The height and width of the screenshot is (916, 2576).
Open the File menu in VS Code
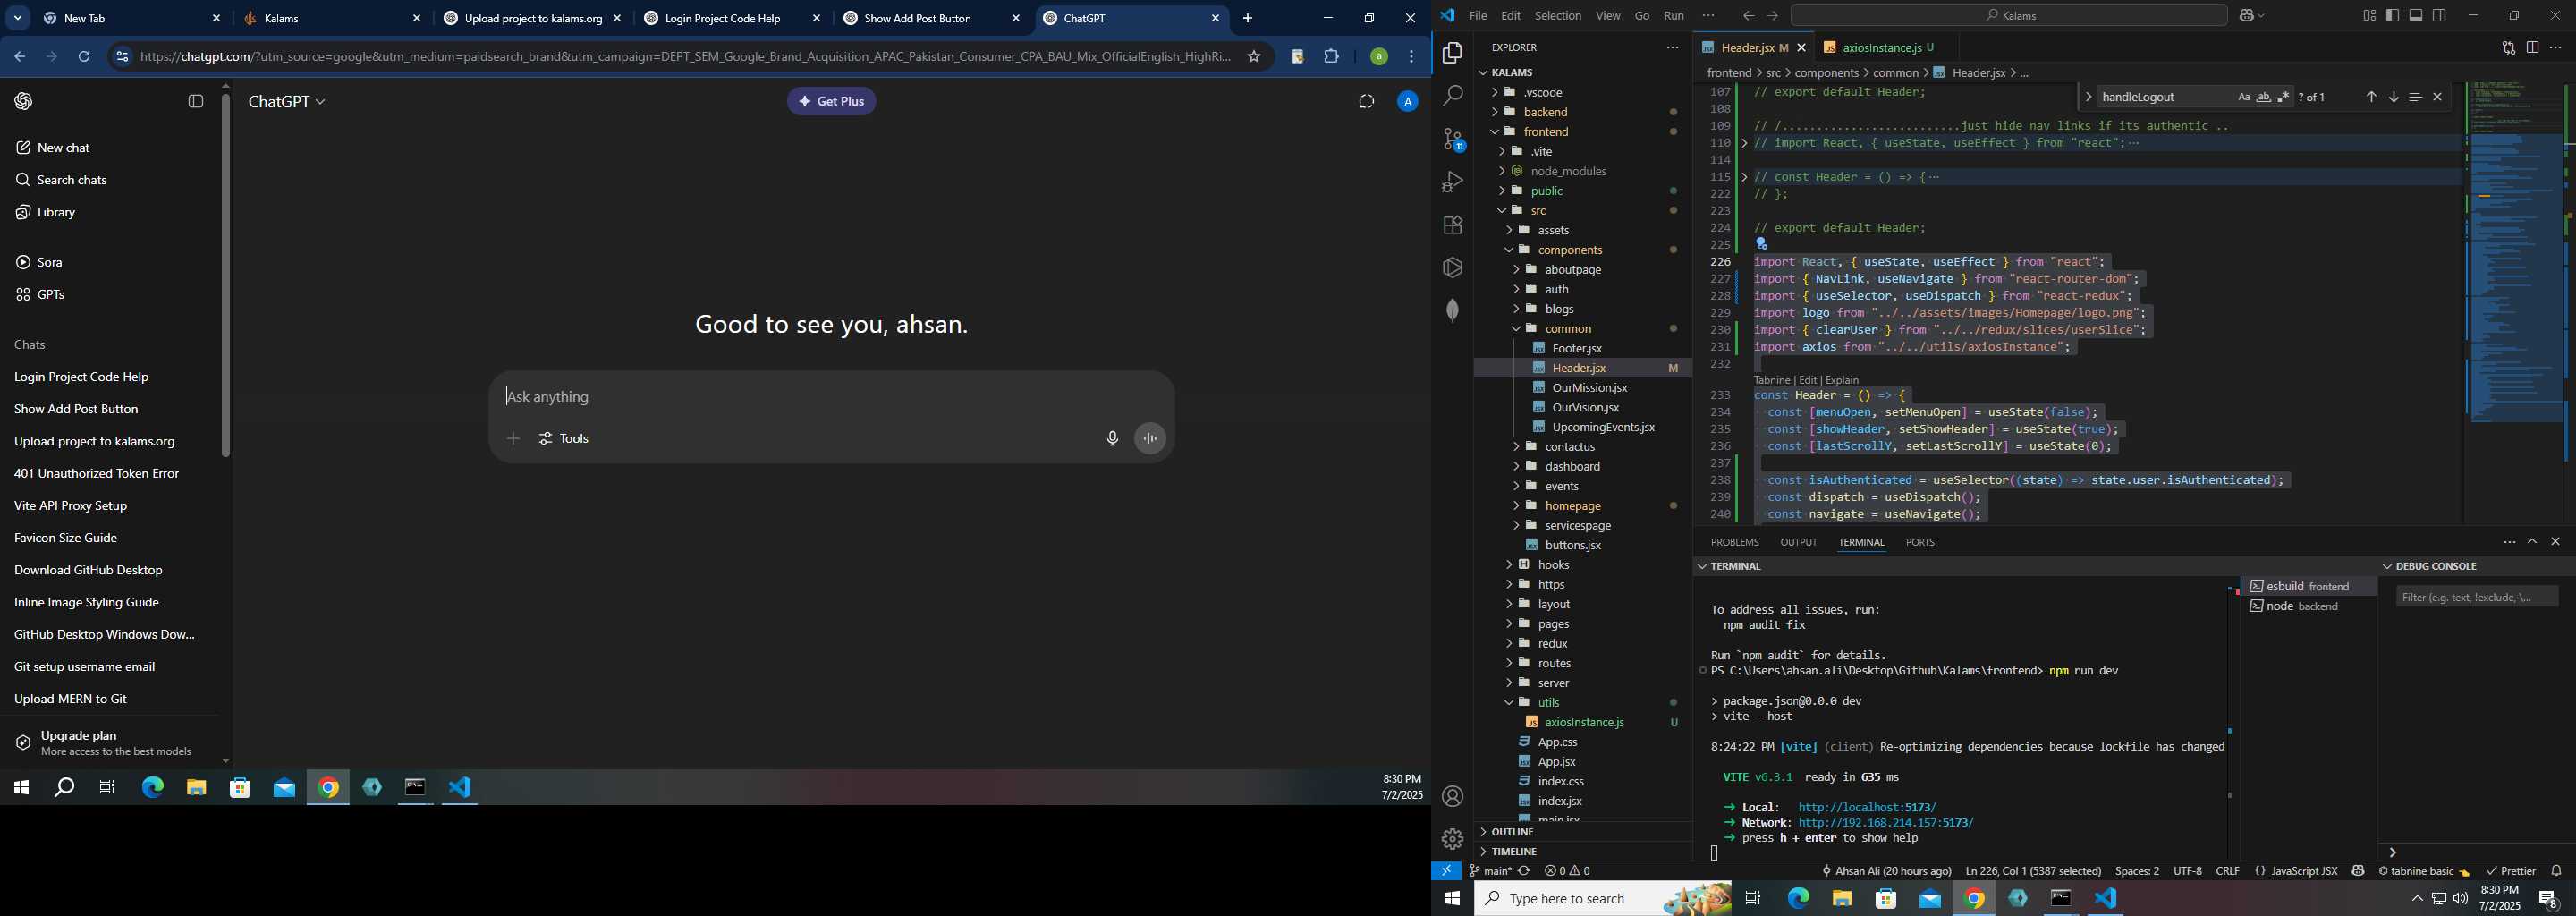(1477, 16)
